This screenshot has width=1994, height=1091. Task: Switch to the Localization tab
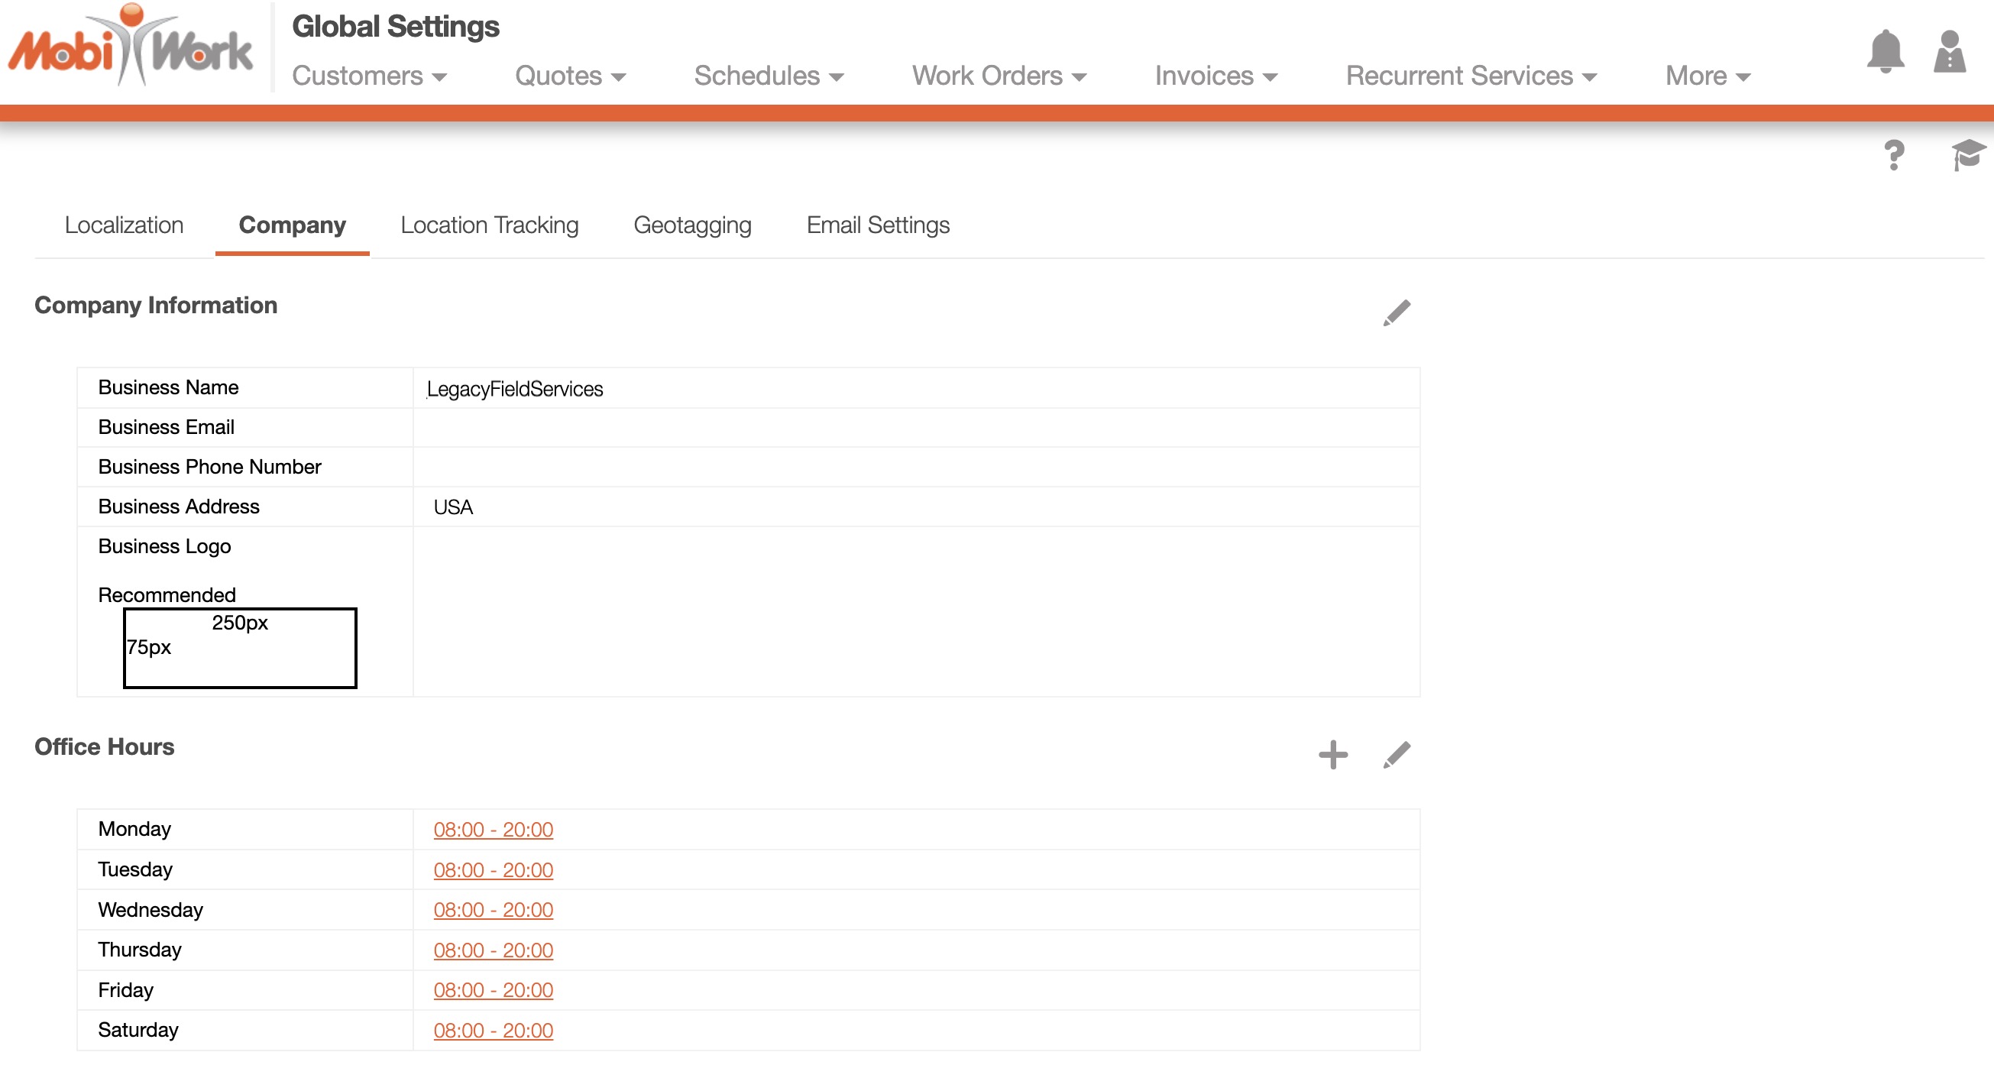124,225
